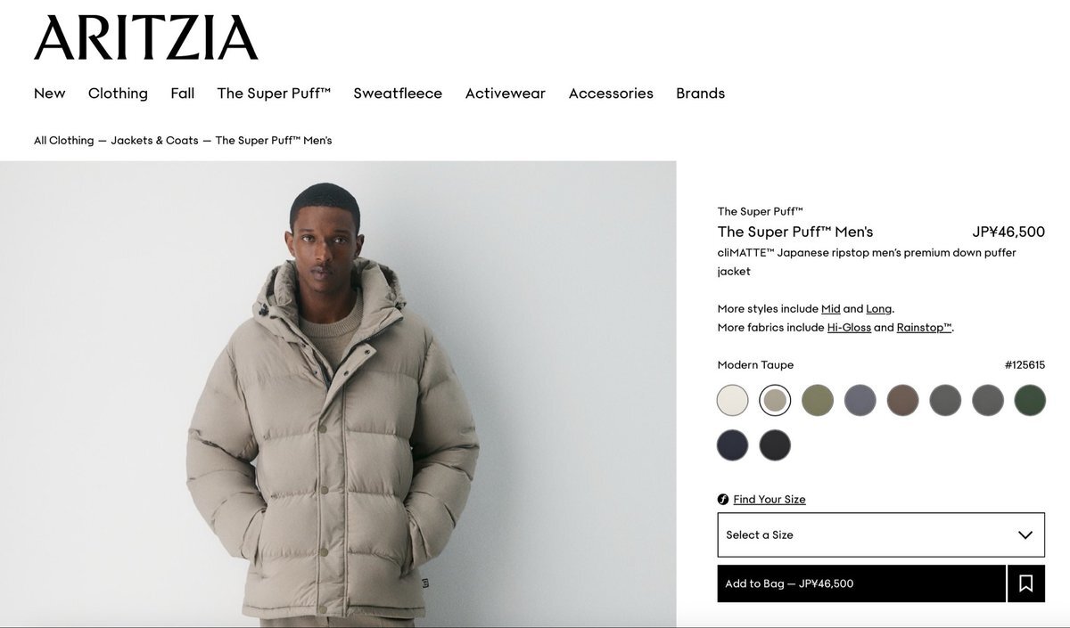The height and width of the screenshot is (628, 1070).
Task: Click the Find Your Size ruler icon
Action: tap(723, 500)
